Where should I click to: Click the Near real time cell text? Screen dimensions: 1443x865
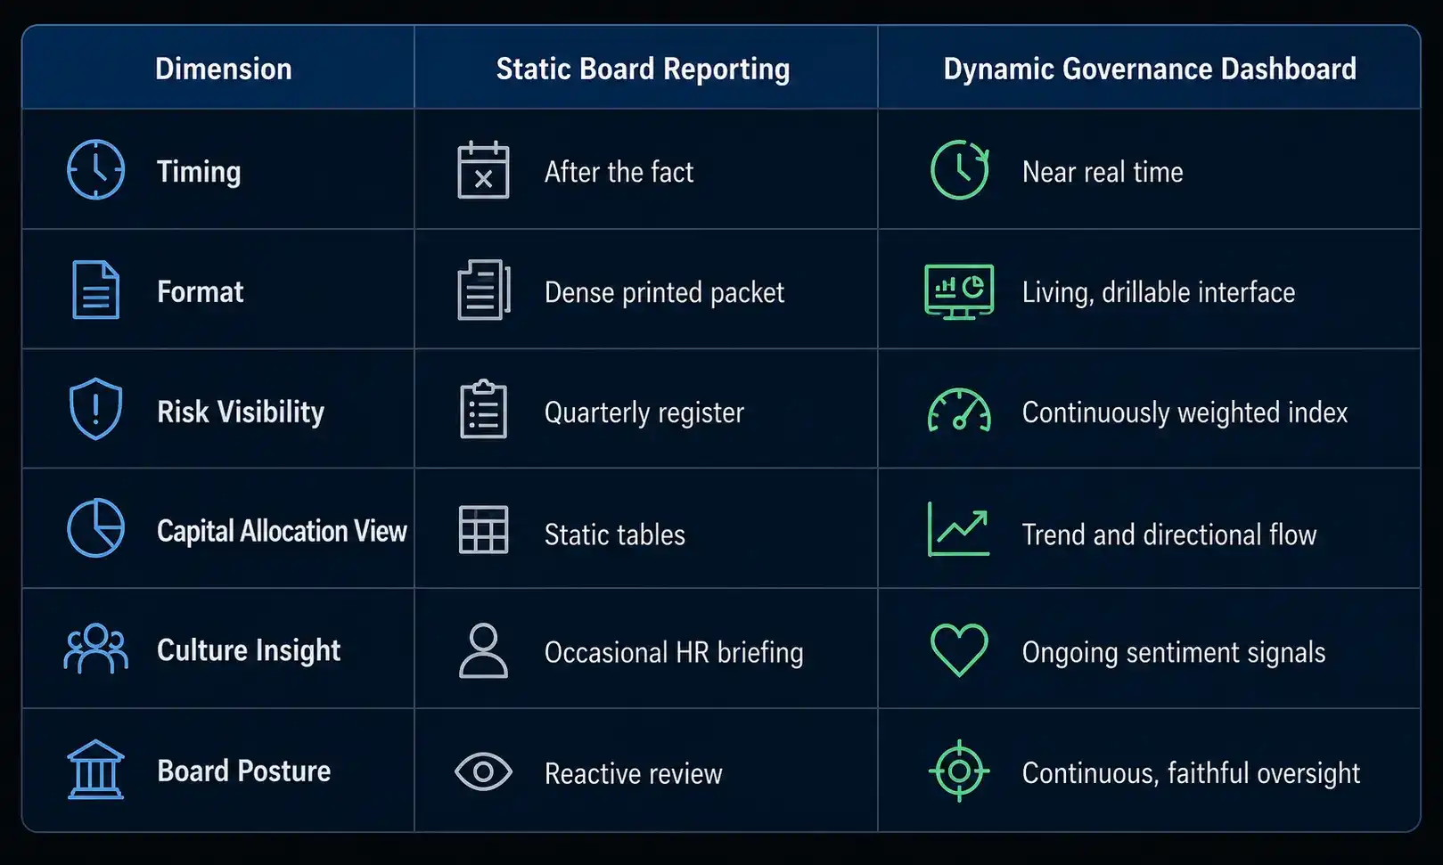1103,172
